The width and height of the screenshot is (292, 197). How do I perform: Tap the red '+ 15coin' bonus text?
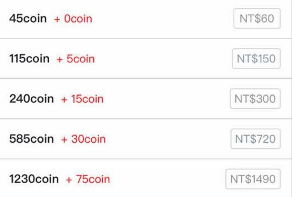[82, 99]
